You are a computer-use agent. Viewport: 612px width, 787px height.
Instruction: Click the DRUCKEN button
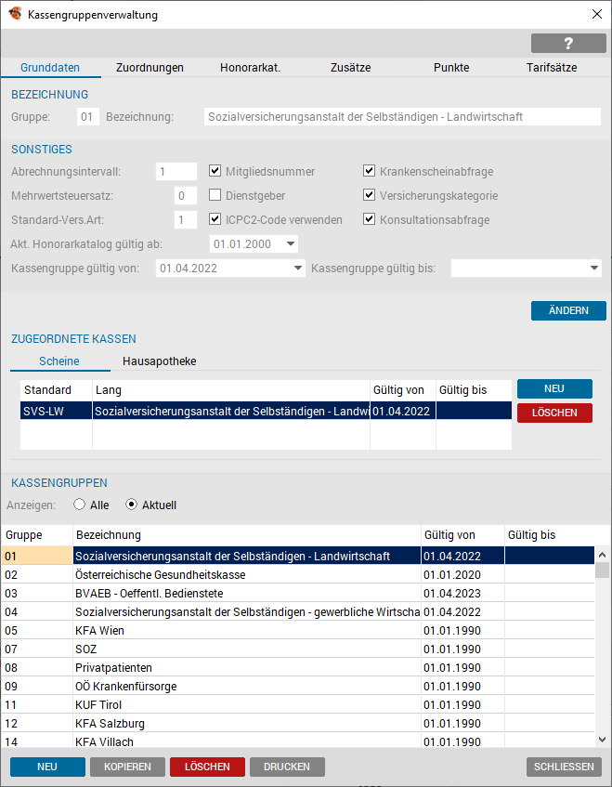[x=287, y=767]
